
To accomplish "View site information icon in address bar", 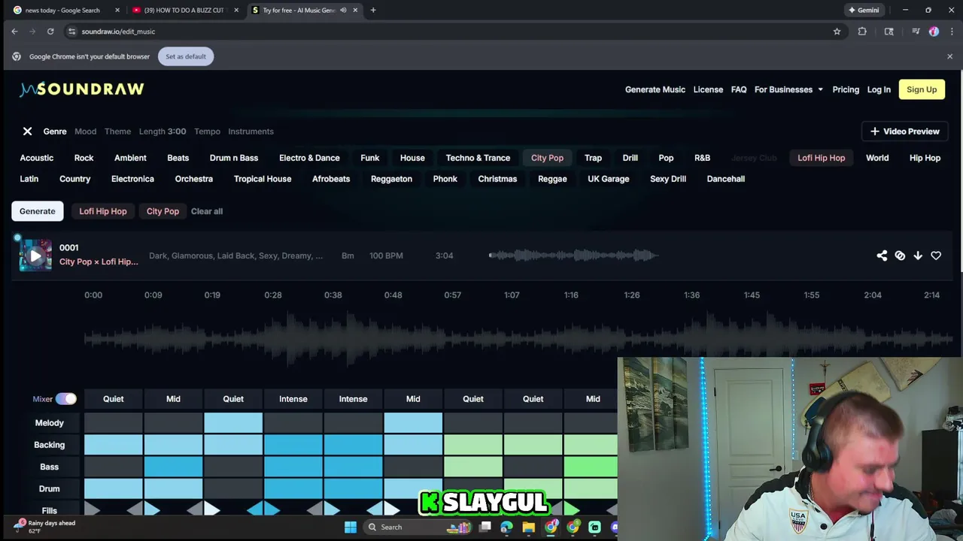I will (x=71, y=32).
